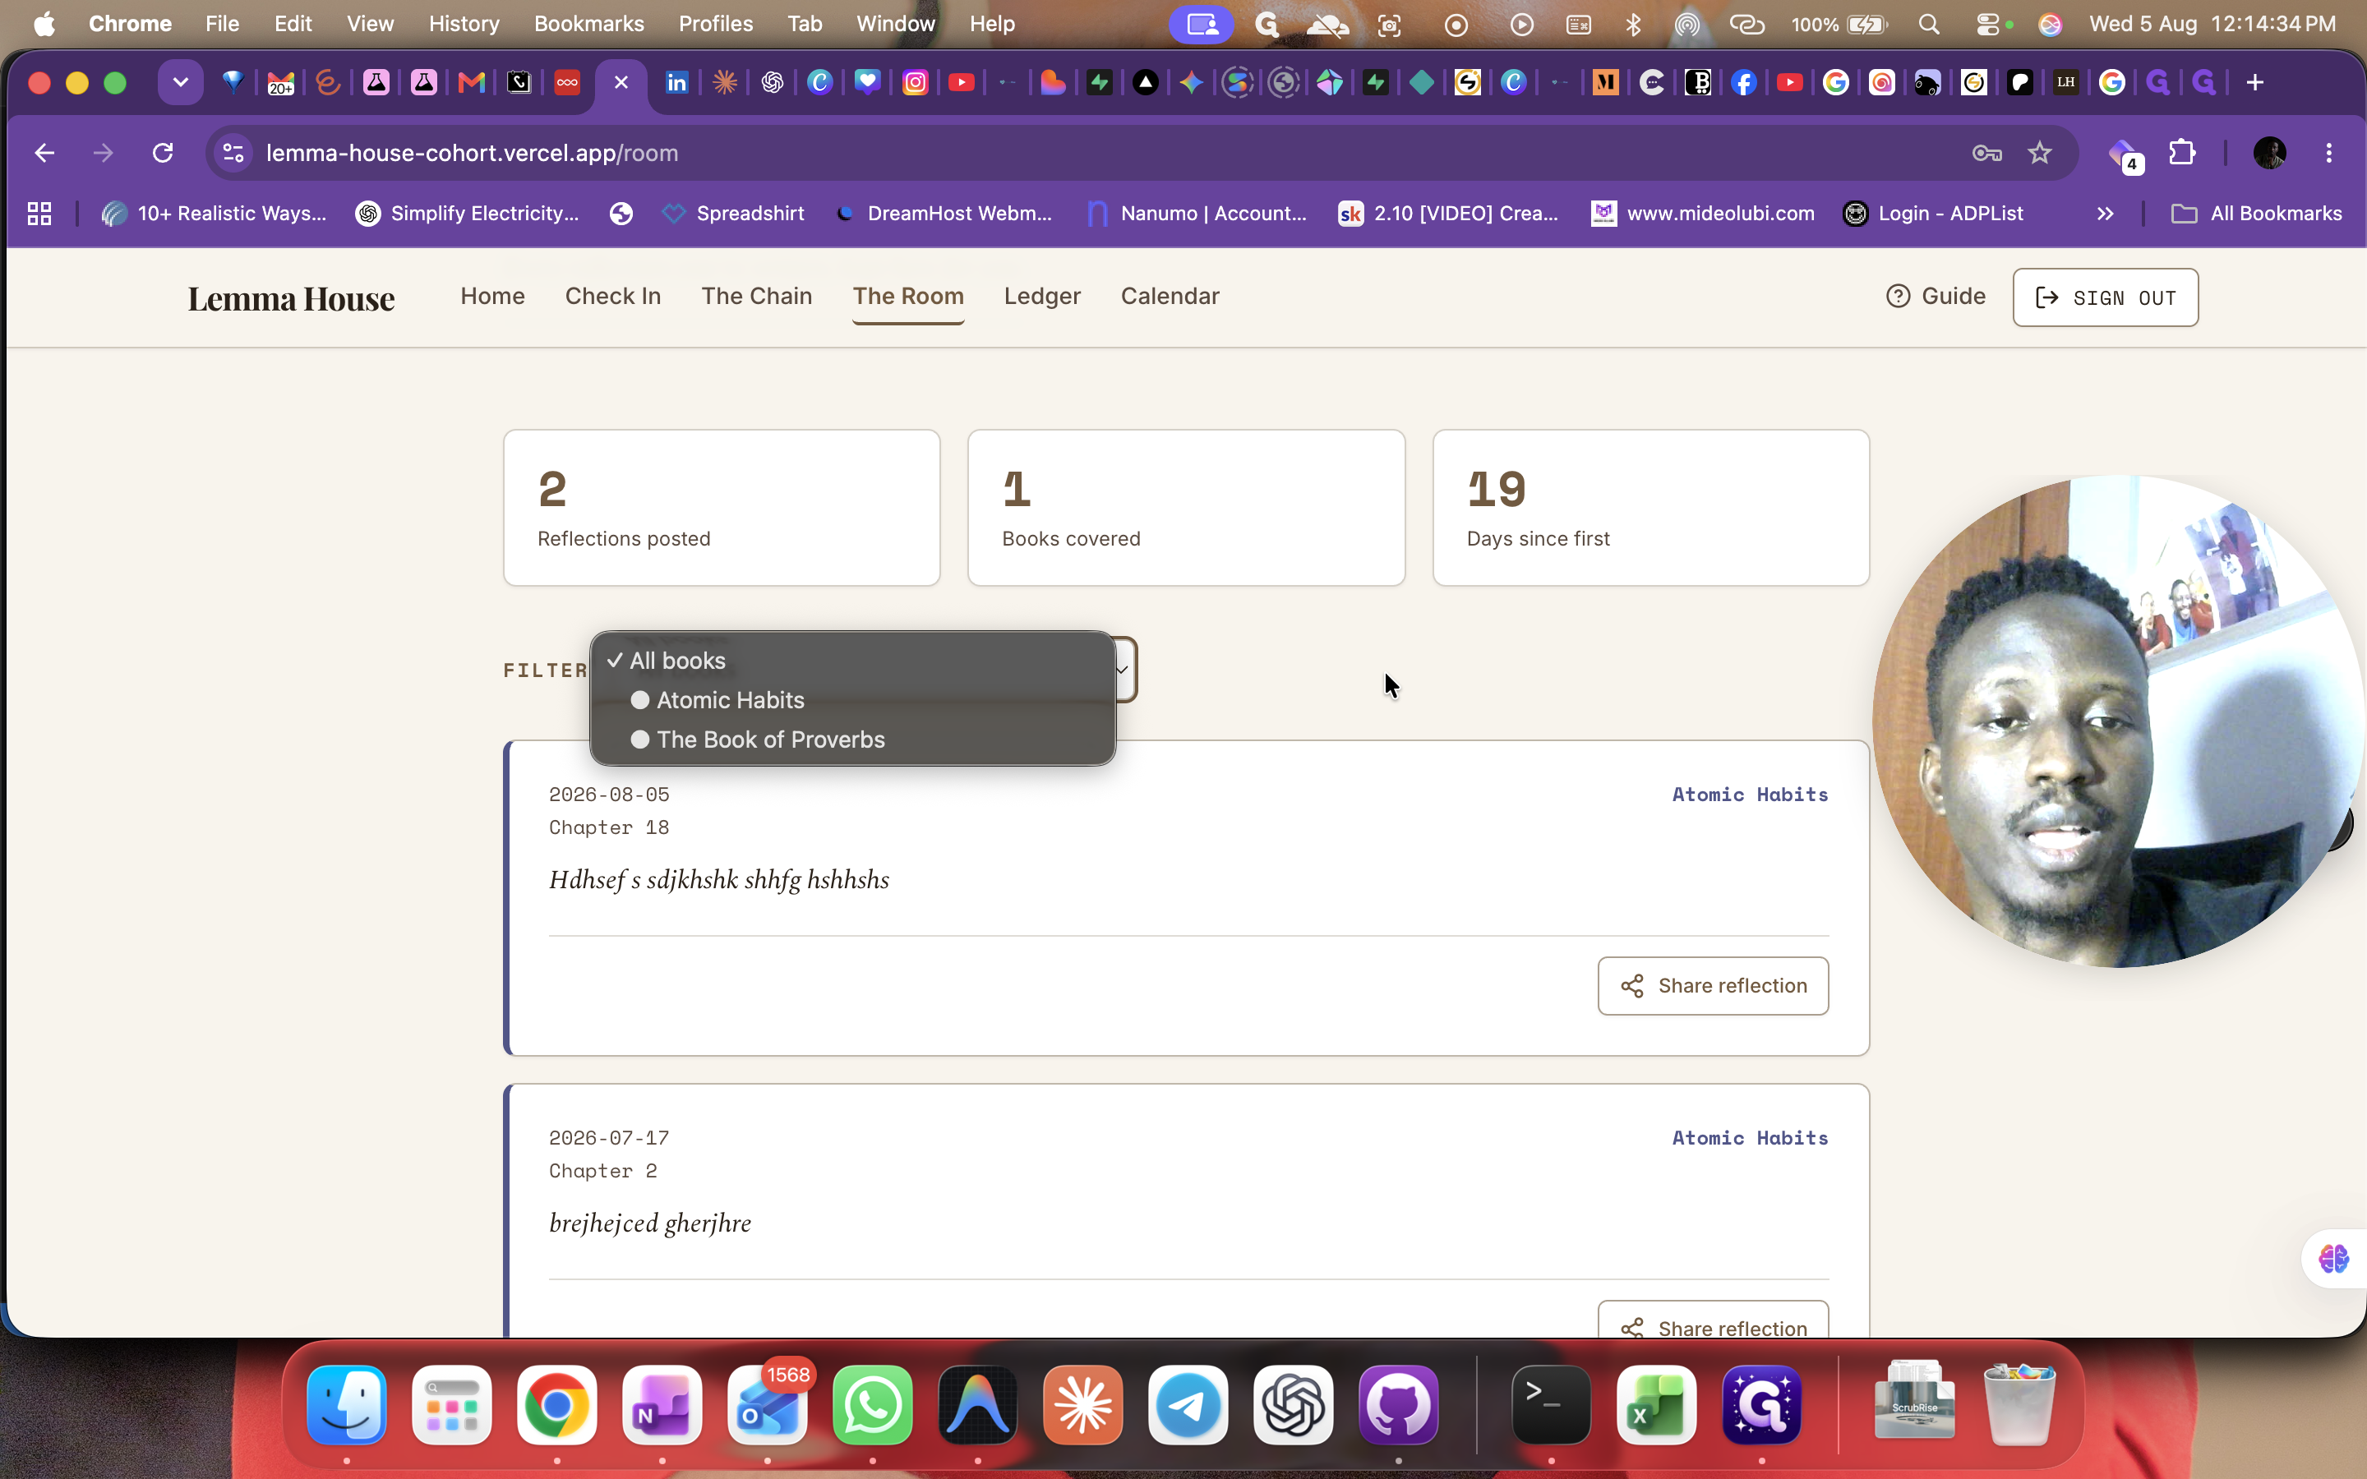
Task: Open the www.mideolubi.com bookmark
Action: coord(1703,214)
